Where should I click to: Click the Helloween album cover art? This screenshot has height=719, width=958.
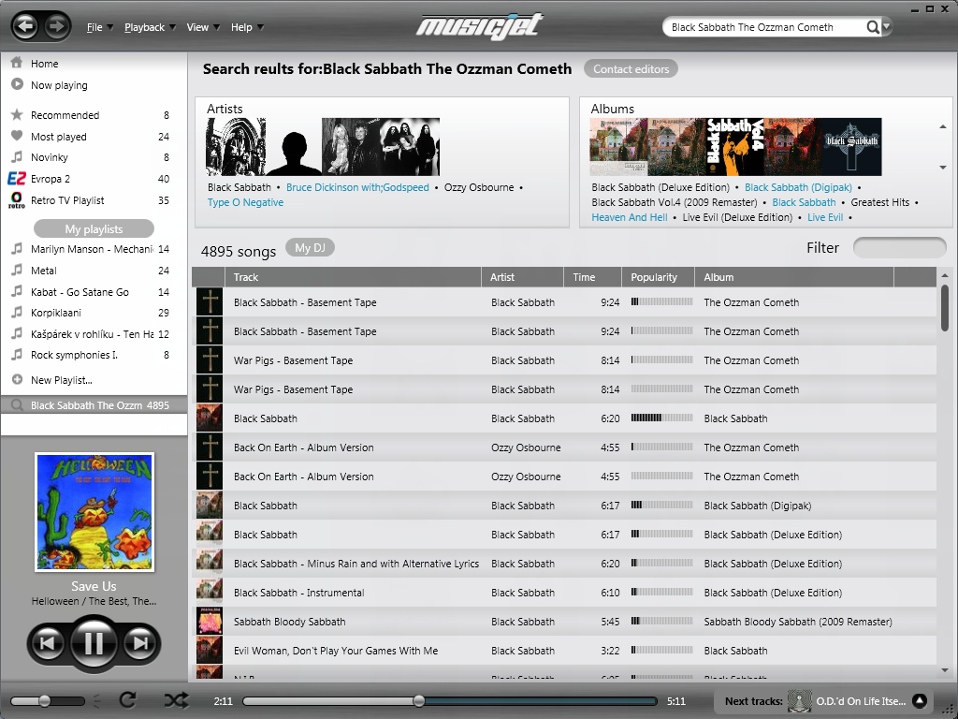[x=94, y=512]
